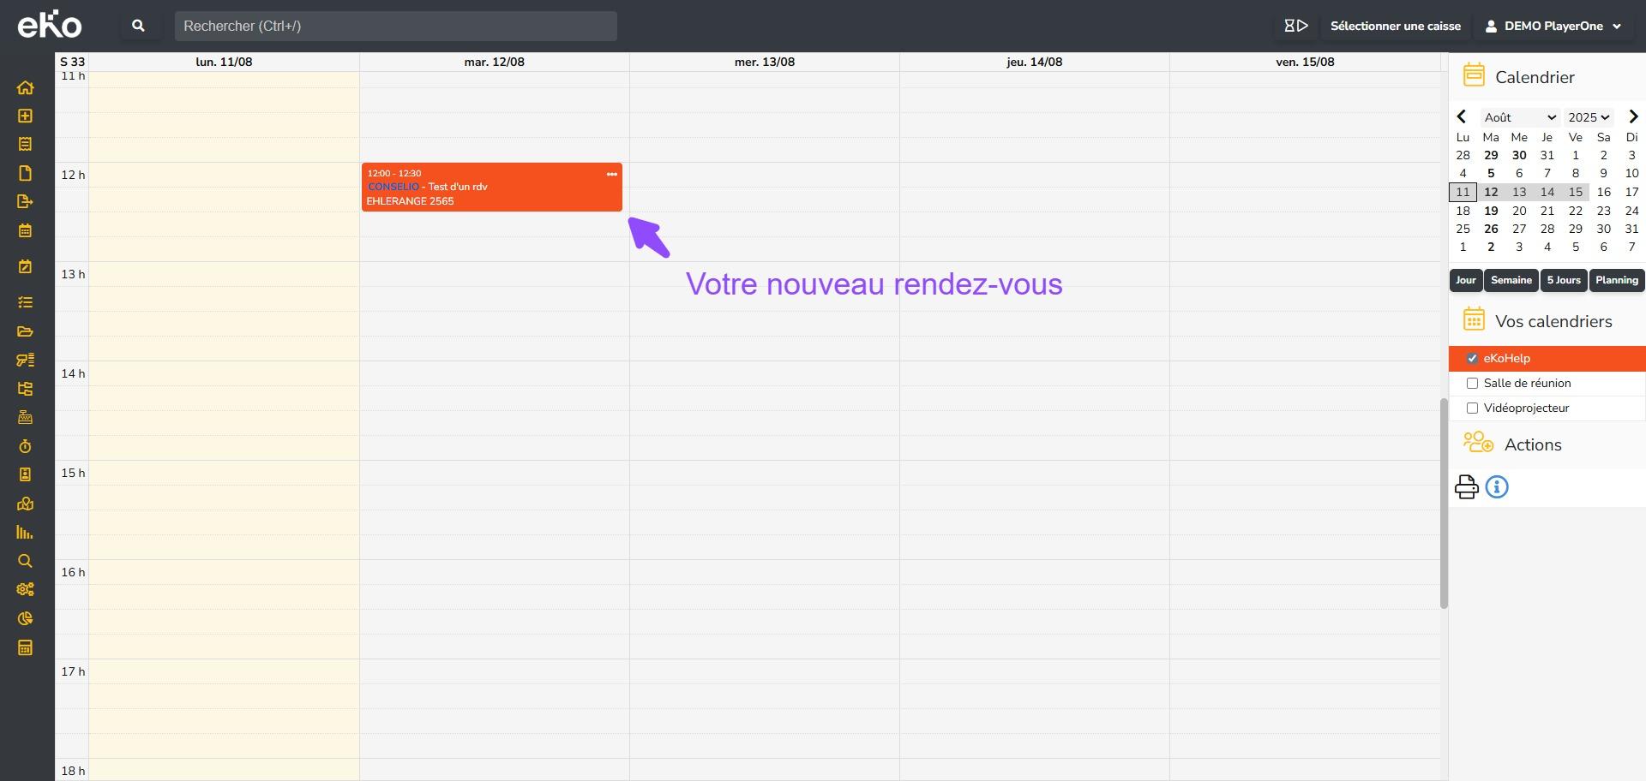Click the Rechercher search input field
The image size is (1646, 781).
(395, 26)
